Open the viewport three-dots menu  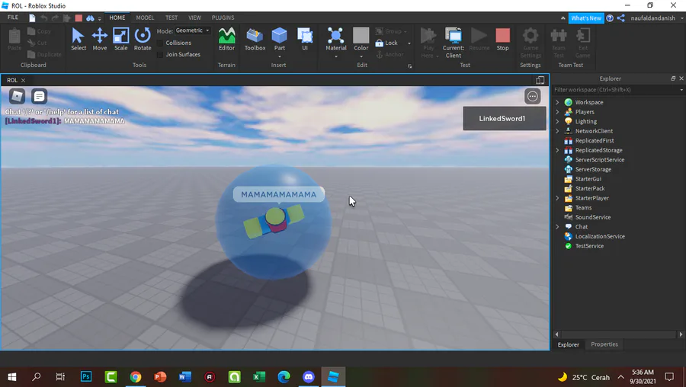[533, 96]
